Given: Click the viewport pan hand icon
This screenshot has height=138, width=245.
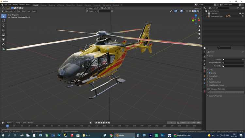Looking at the screenshot, I should coord(199,30).
